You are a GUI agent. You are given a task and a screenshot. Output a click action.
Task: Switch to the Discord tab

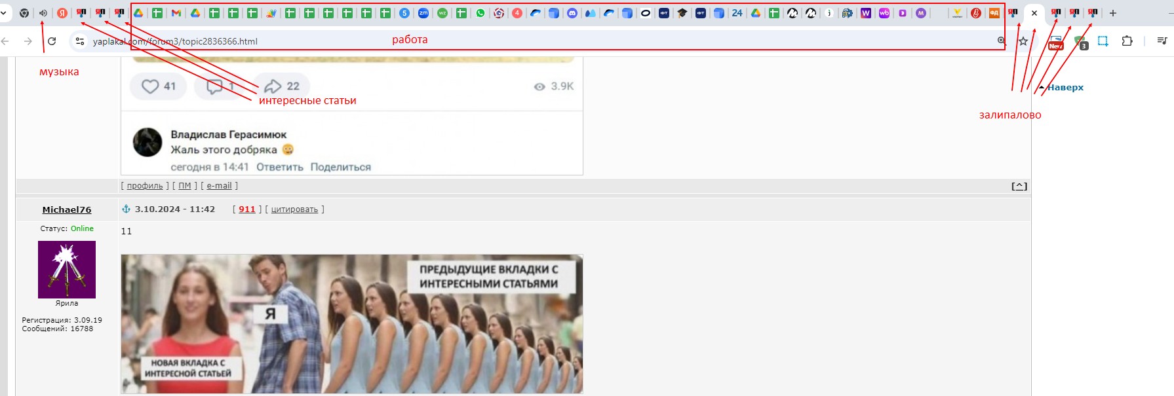(572, 13)
